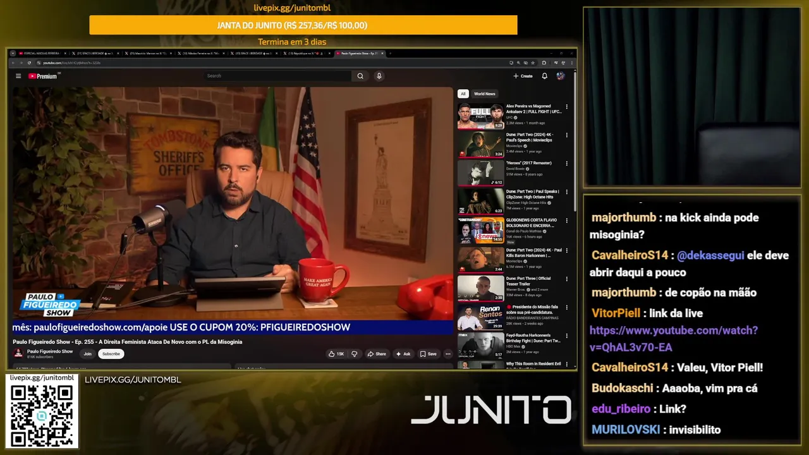The height and width of the screenshot is (455, 809).
Task: Go to YouTube Premium home logo
Action: 43,76
